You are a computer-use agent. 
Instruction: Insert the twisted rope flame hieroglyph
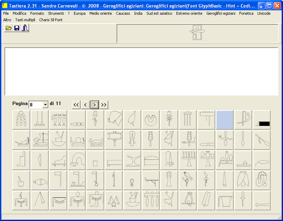(114, 180)
